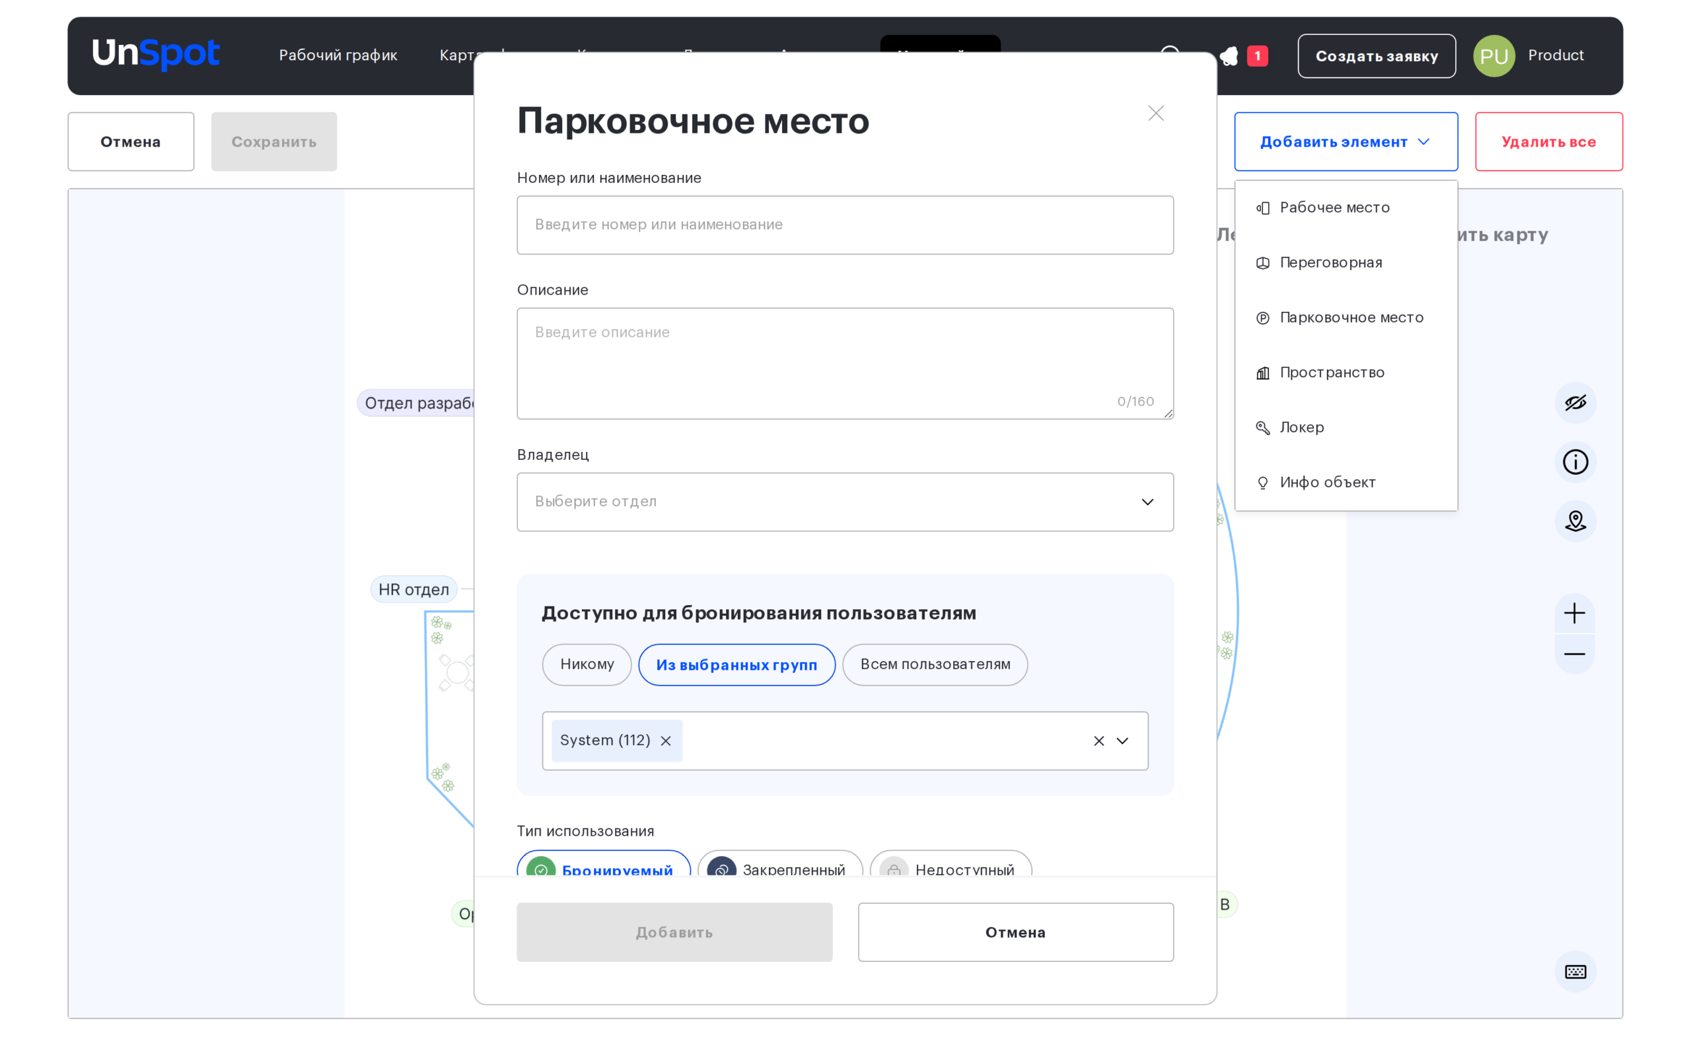Viewport: 1691px width, 1057px height.
Task: Open the PU user avatar
Action: click(1494, 56)
